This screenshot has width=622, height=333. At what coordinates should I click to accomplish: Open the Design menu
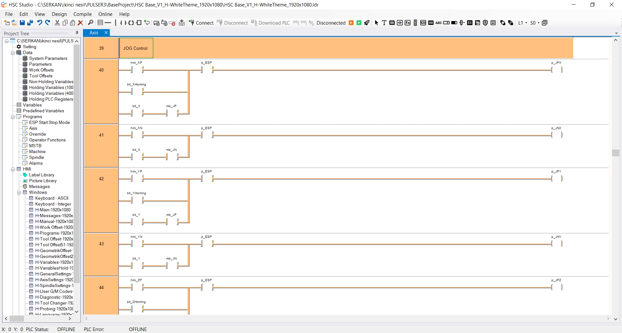point(59,14)
